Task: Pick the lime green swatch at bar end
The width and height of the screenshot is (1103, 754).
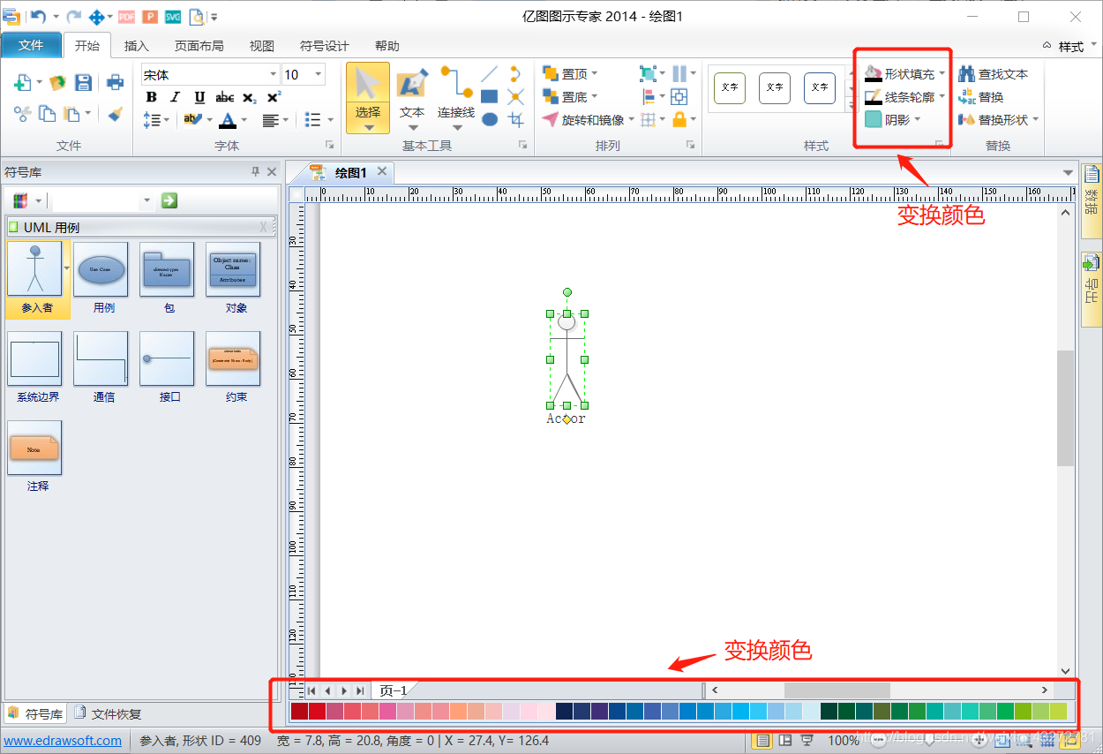Action: (x=1058, y=711)
